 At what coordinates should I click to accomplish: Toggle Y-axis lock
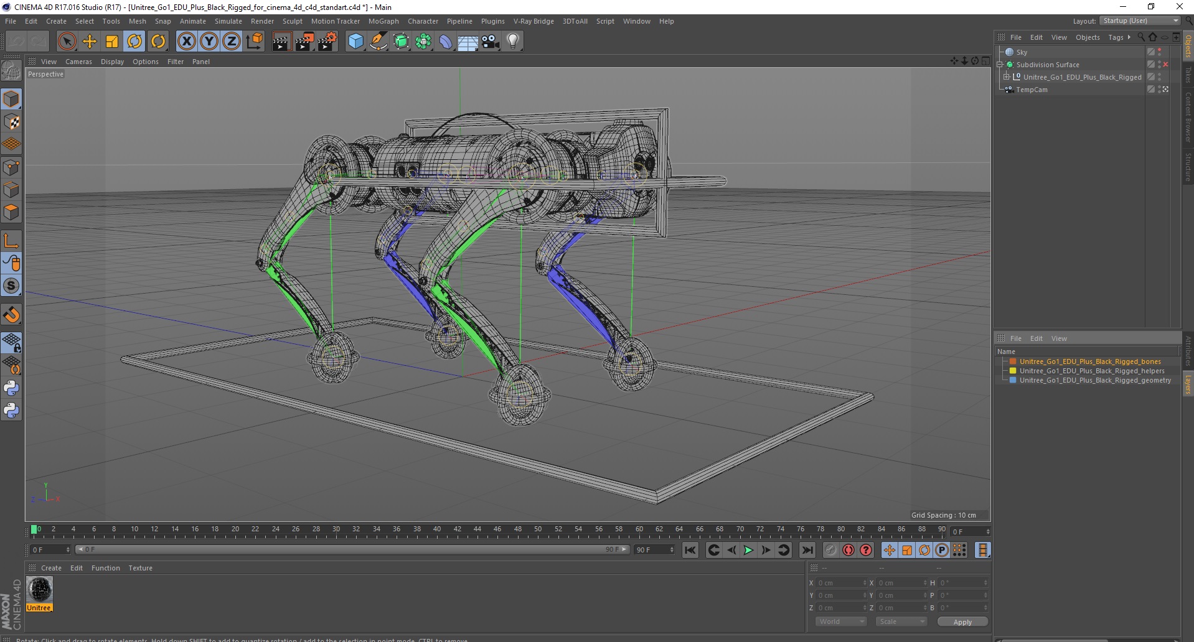209,42
